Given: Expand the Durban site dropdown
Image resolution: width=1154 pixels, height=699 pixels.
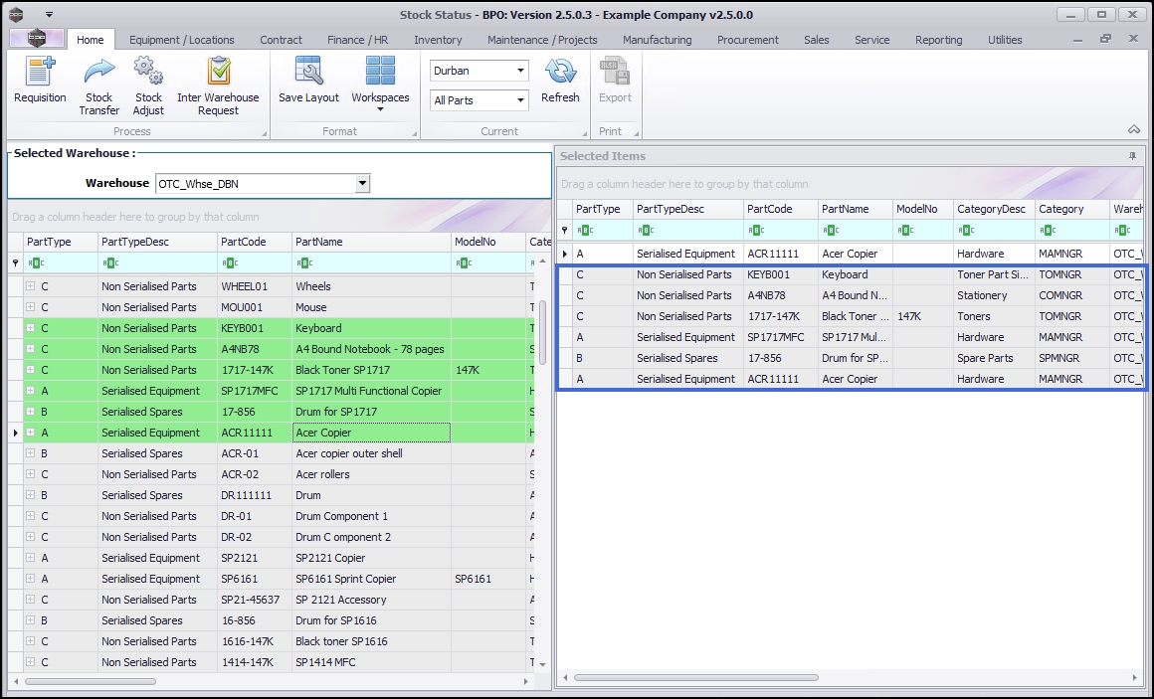Looking at the screenshot, I should tap(521, 71).
